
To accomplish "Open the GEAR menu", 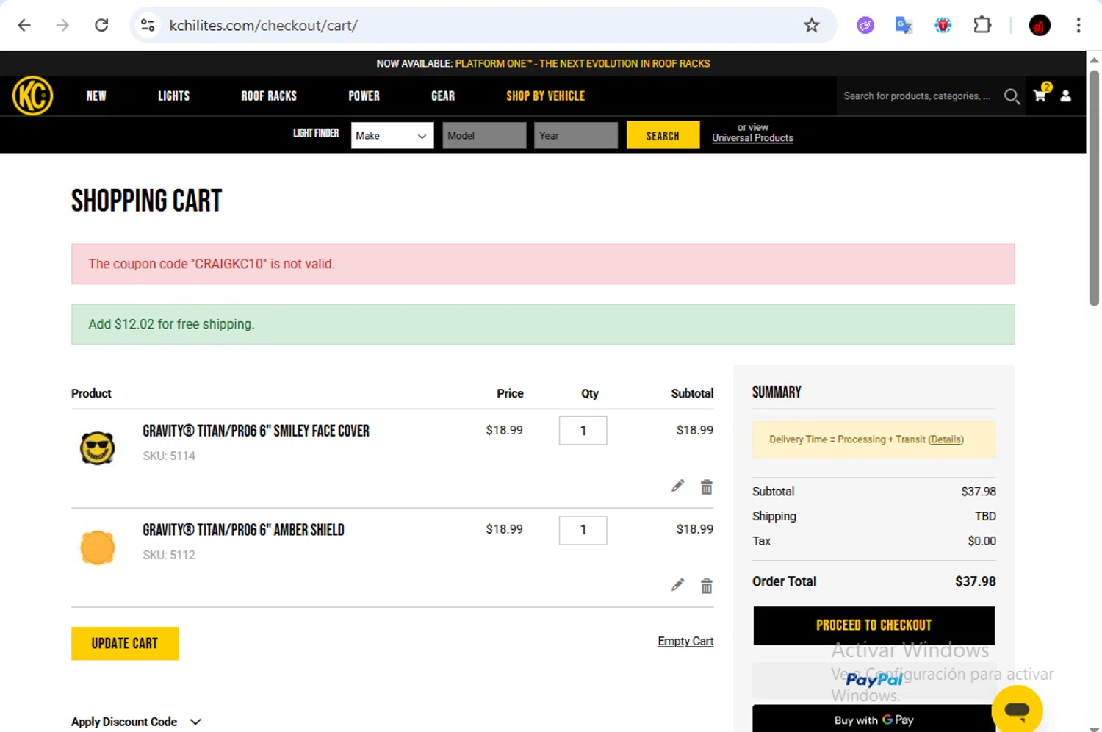I will [443, 96].
